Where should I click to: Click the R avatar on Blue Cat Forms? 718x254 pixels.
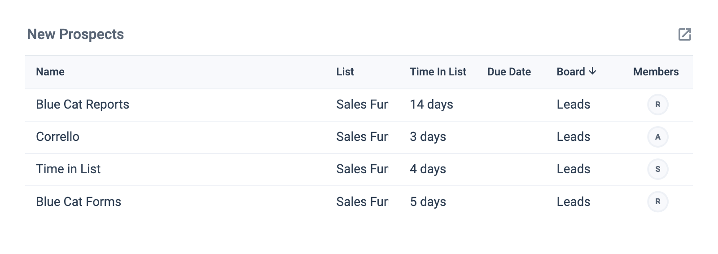point(657,201)
